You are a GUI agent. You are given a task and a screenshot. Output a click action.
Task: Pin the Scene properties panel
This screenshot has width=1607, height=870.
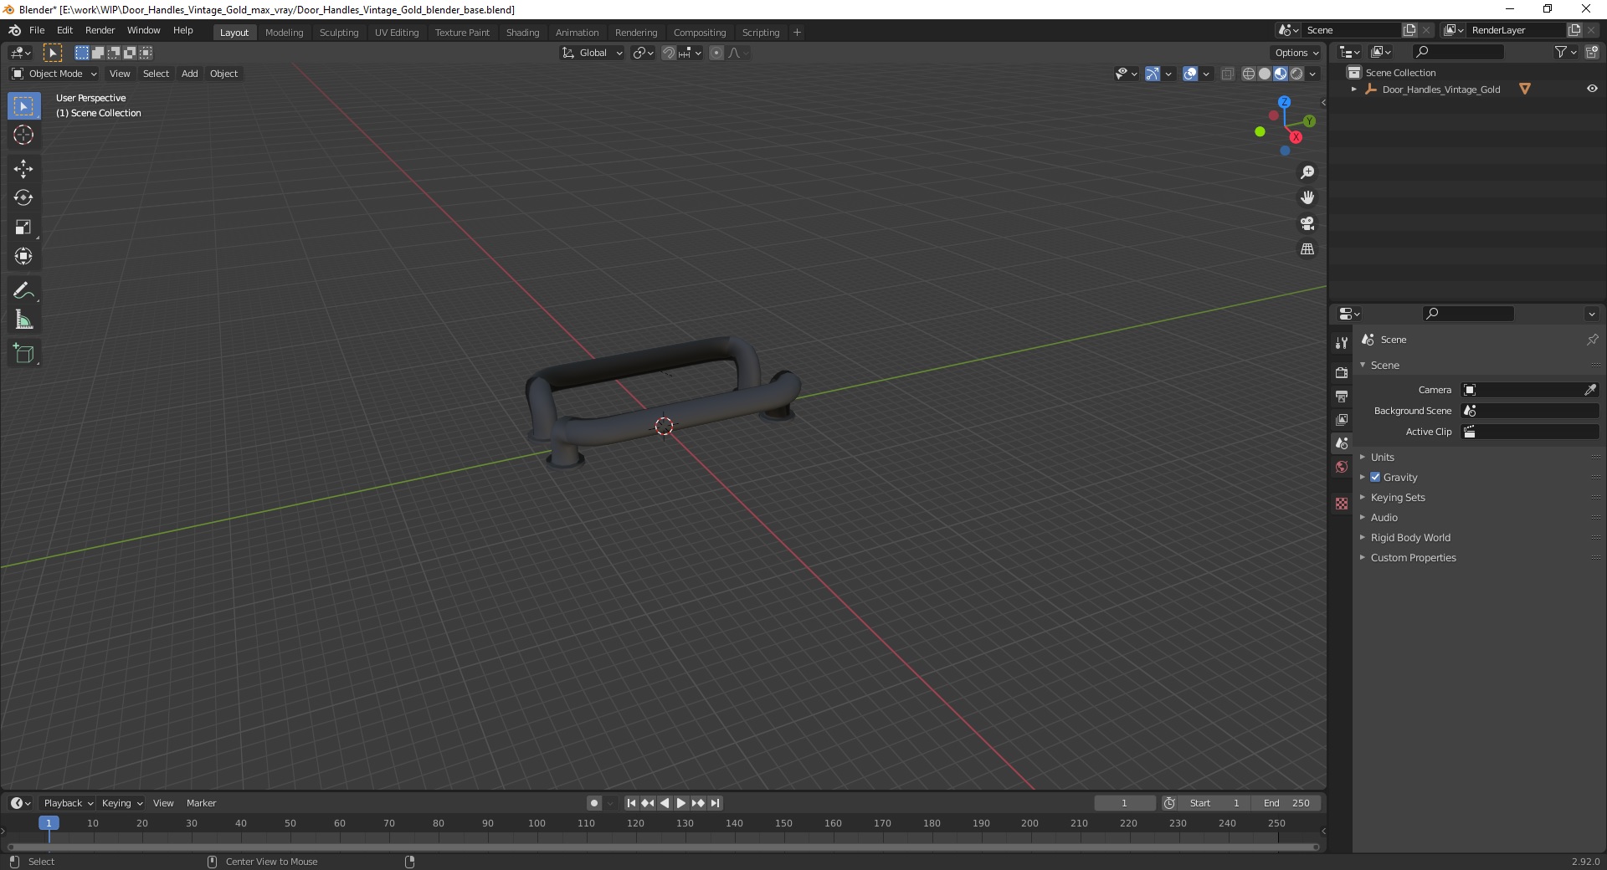tap(1592, 340)
